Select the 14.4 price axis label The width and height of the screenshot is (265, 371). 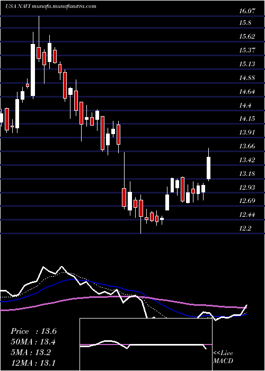point(245,105)
